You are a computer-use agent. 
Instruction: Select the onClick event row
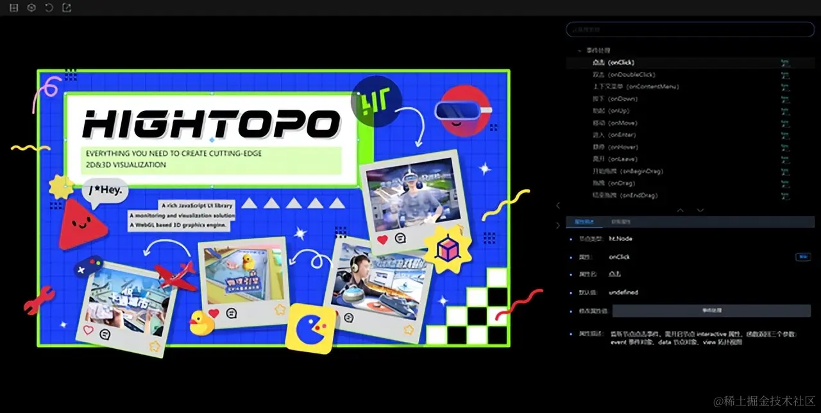tap(690, 63)
